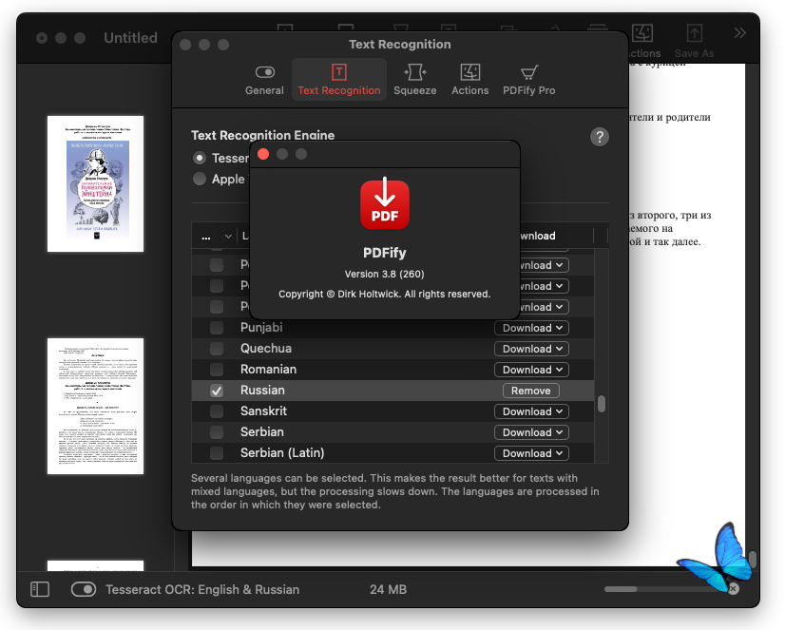Viewport: 785px width, 630px height.
Task: Open the PDFify Pro purchase tab
Action: click(x=528, y=80)
